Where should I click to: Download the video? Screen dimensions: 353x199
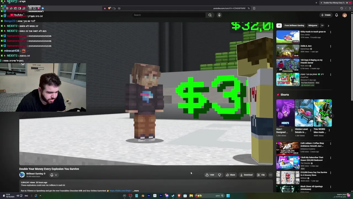click(246, 175)
